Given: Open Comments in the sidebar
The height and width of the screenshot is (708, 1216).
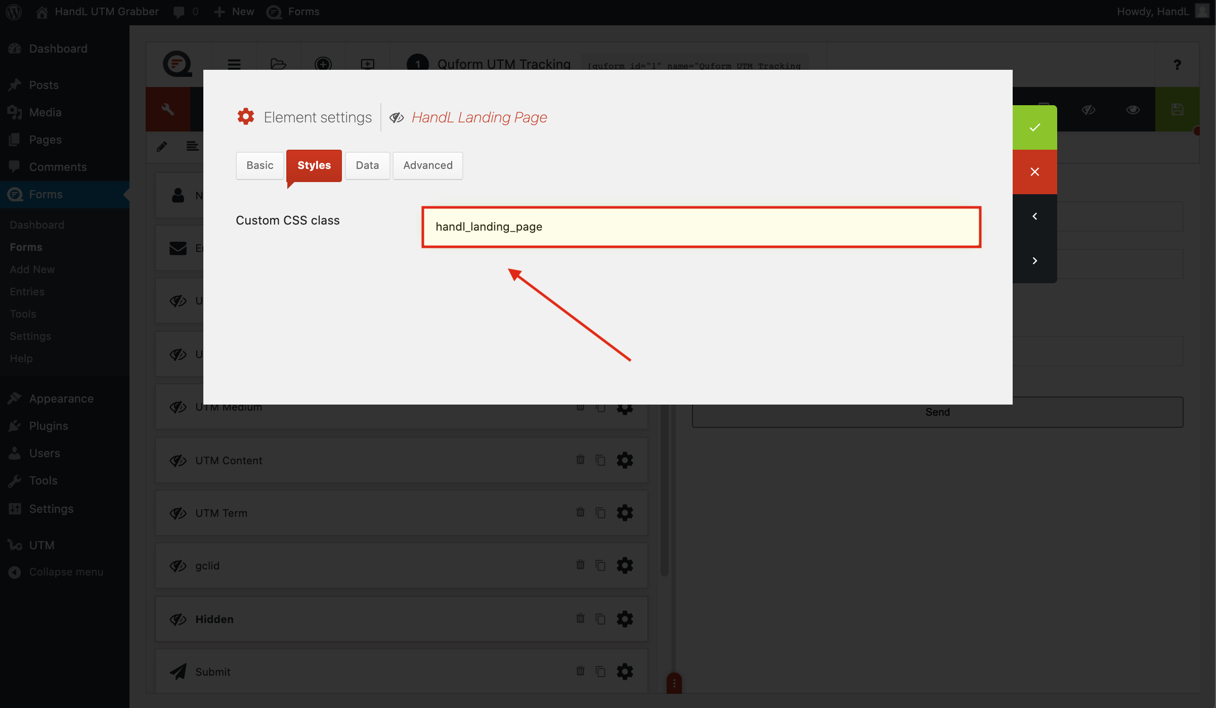Looking at the screenshot, I should 65,167.
